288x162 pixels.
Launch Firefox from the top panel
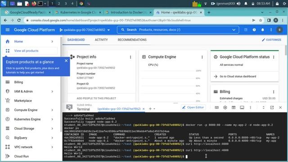34,4
